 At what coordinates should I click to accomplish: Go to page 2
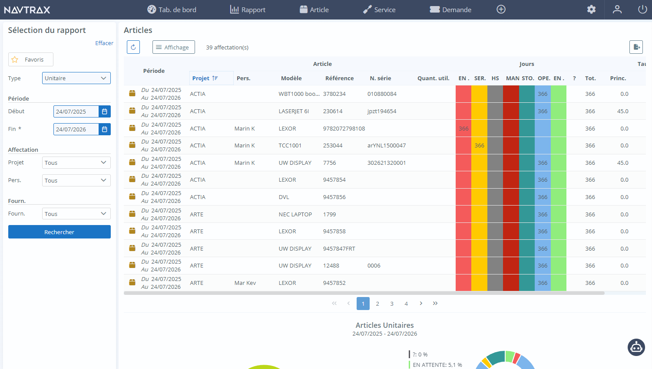pyautogui.click(x=377, y=304)
